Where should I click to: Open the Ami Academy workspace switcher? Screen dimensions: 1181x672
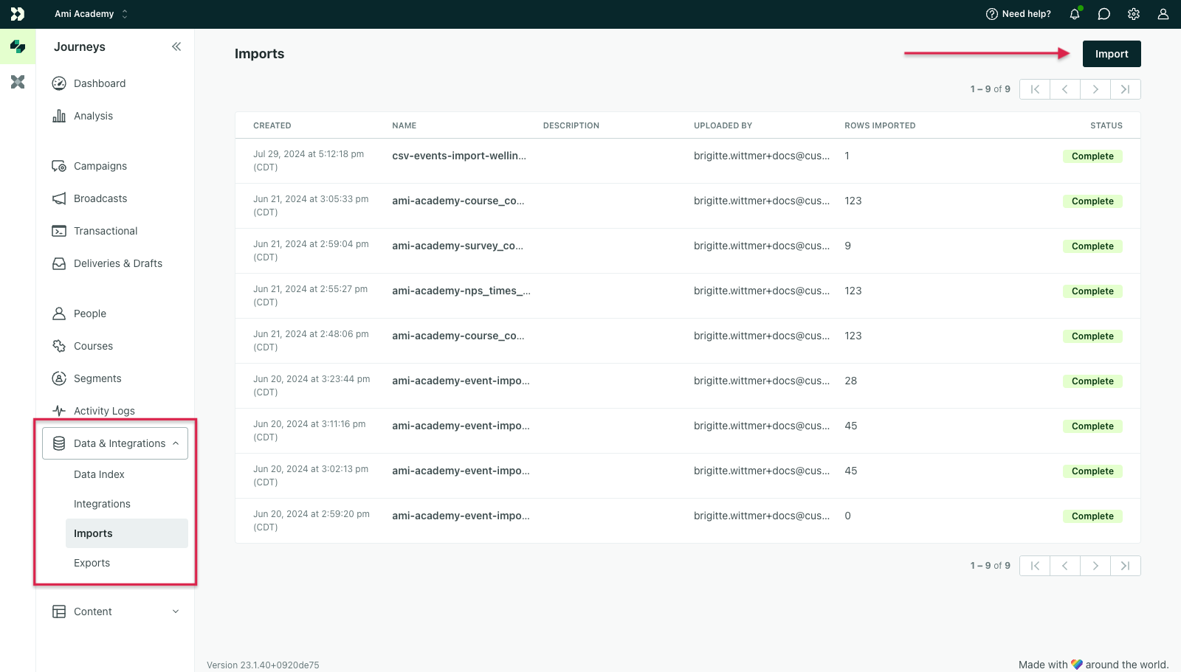click(91, 14)
